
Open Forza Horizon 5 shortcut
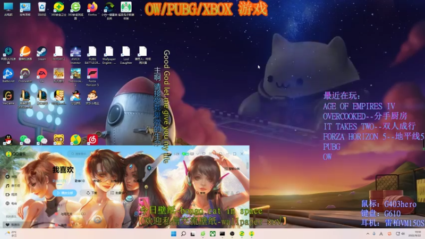[92, 77]
